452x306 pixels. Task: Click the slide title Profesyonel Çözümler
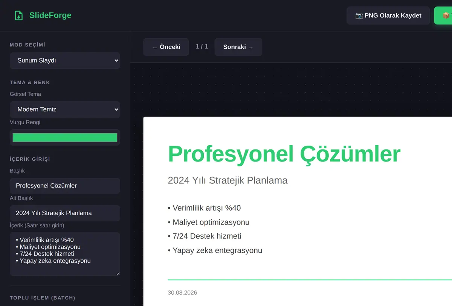(x=284, y=154)
